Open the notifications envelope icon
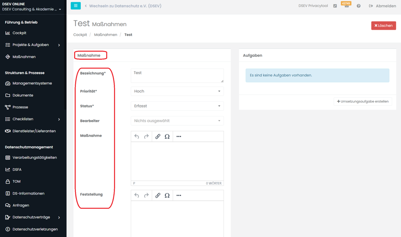This screenshot has height=237, width=401. point(347,6)
